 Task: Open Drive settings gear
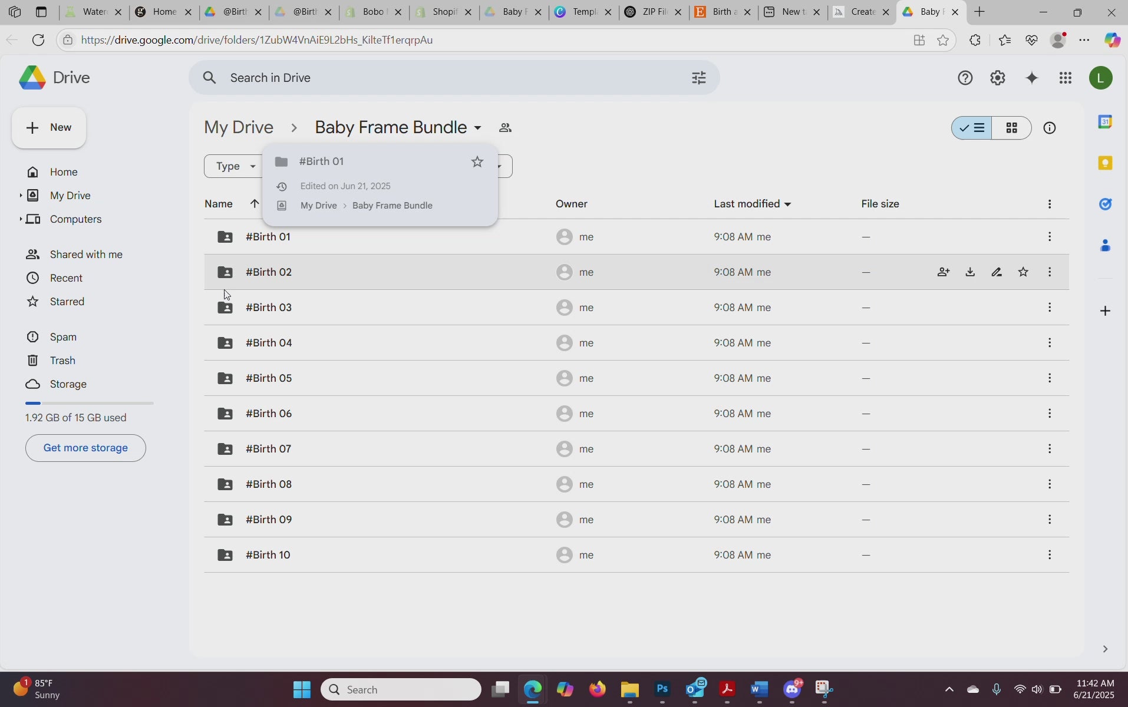pyautogui.click(x=997, y=78)
